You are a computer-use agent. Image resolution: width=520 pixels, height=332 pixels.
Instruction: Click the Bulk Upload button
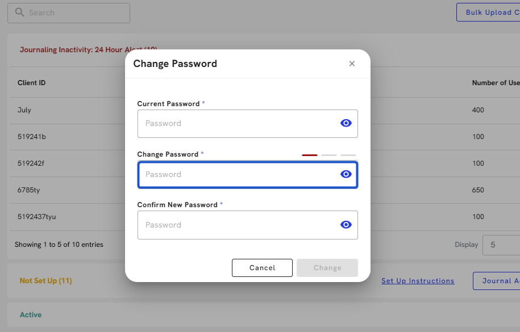point(489,12)
